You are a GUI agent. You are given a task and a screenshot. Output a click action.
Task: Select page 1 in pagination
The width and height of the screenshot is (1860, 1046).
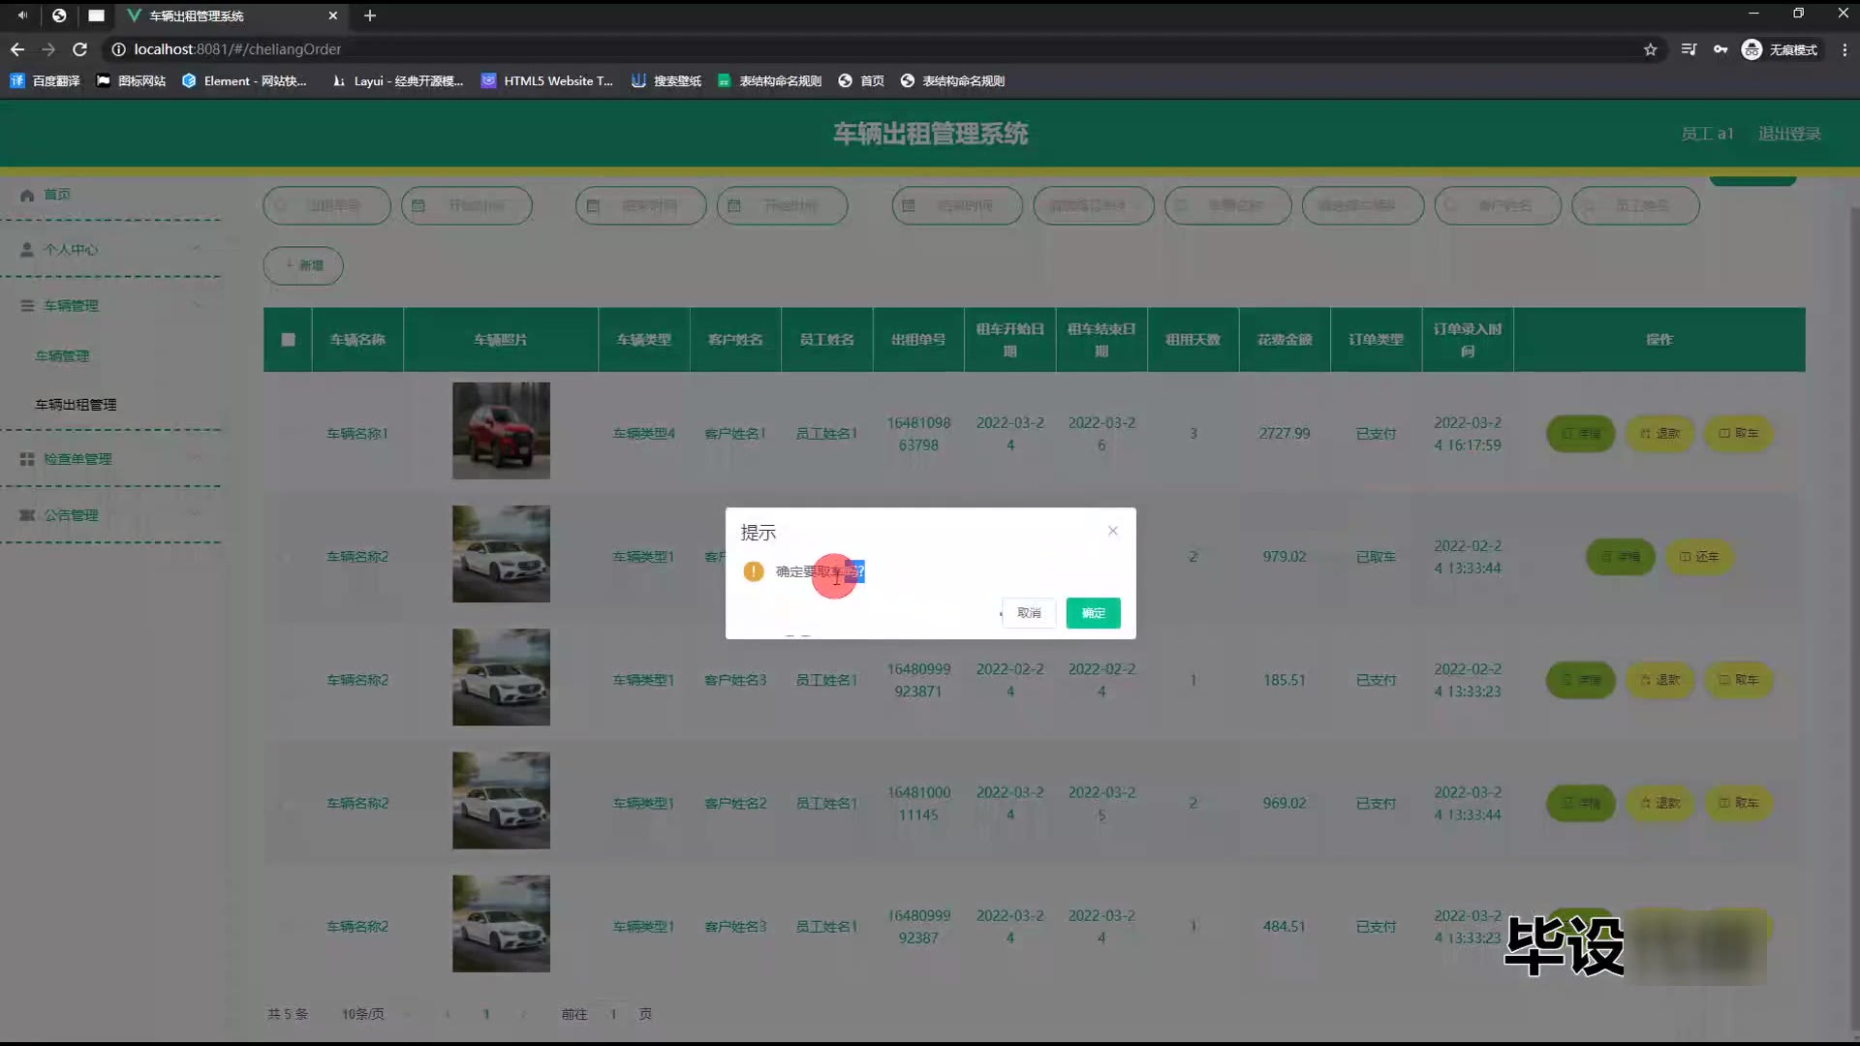point(486,1014)
